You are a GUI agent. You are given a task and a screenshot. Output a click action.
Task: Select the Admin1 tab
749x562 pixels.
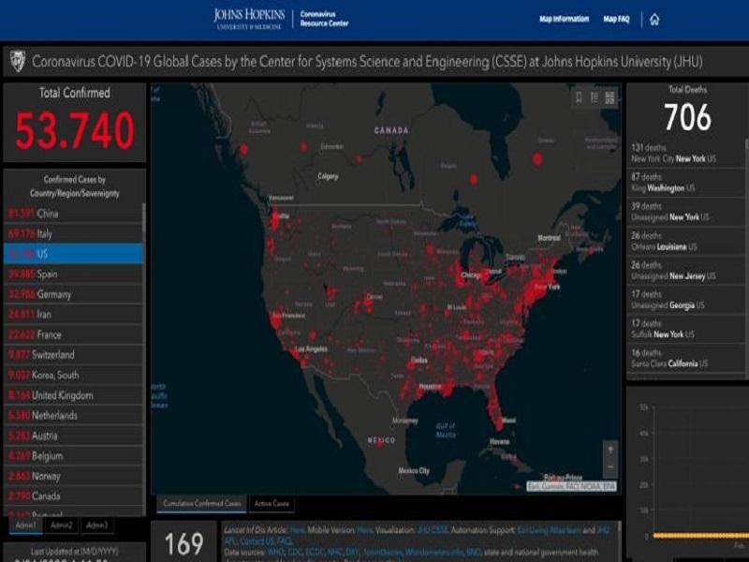pos(26,525)
